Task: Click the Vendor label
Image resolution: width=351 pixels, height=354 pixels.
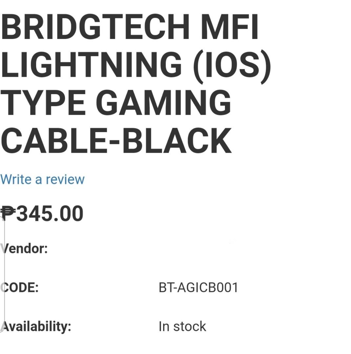Action: [x=24, y=248]
